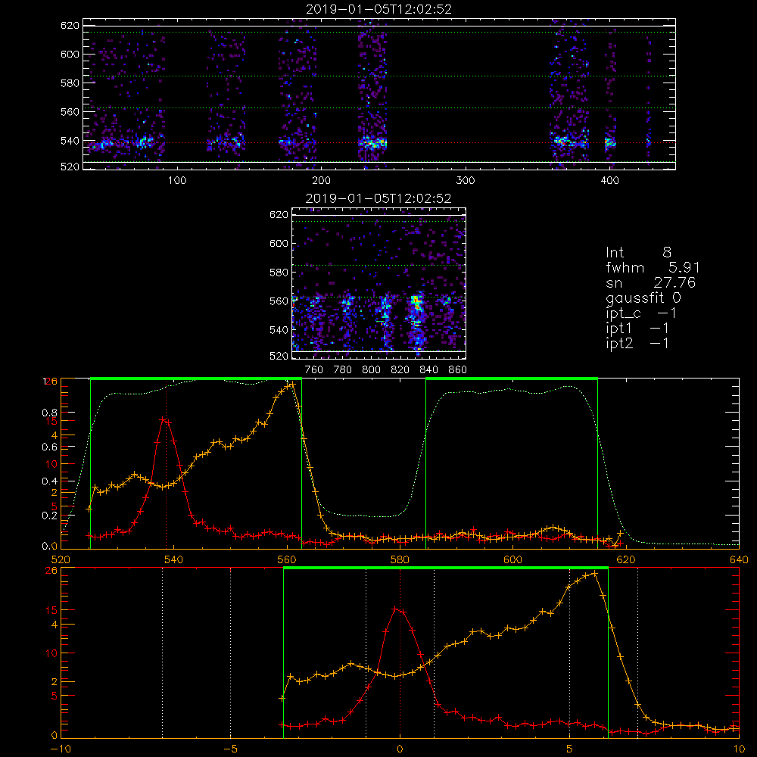Click the red curve peak in the 520–640 profile plot
The image size is (757, 757).
tap(164, 420)
